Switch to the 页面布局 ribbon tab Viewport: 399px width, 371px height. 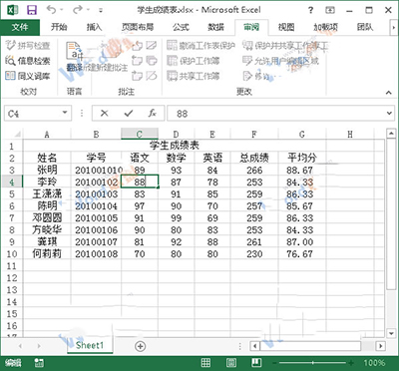point(138,27)
